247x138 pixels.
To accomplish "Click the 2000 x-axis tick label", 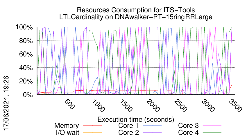I will click(x=153, y=105).
